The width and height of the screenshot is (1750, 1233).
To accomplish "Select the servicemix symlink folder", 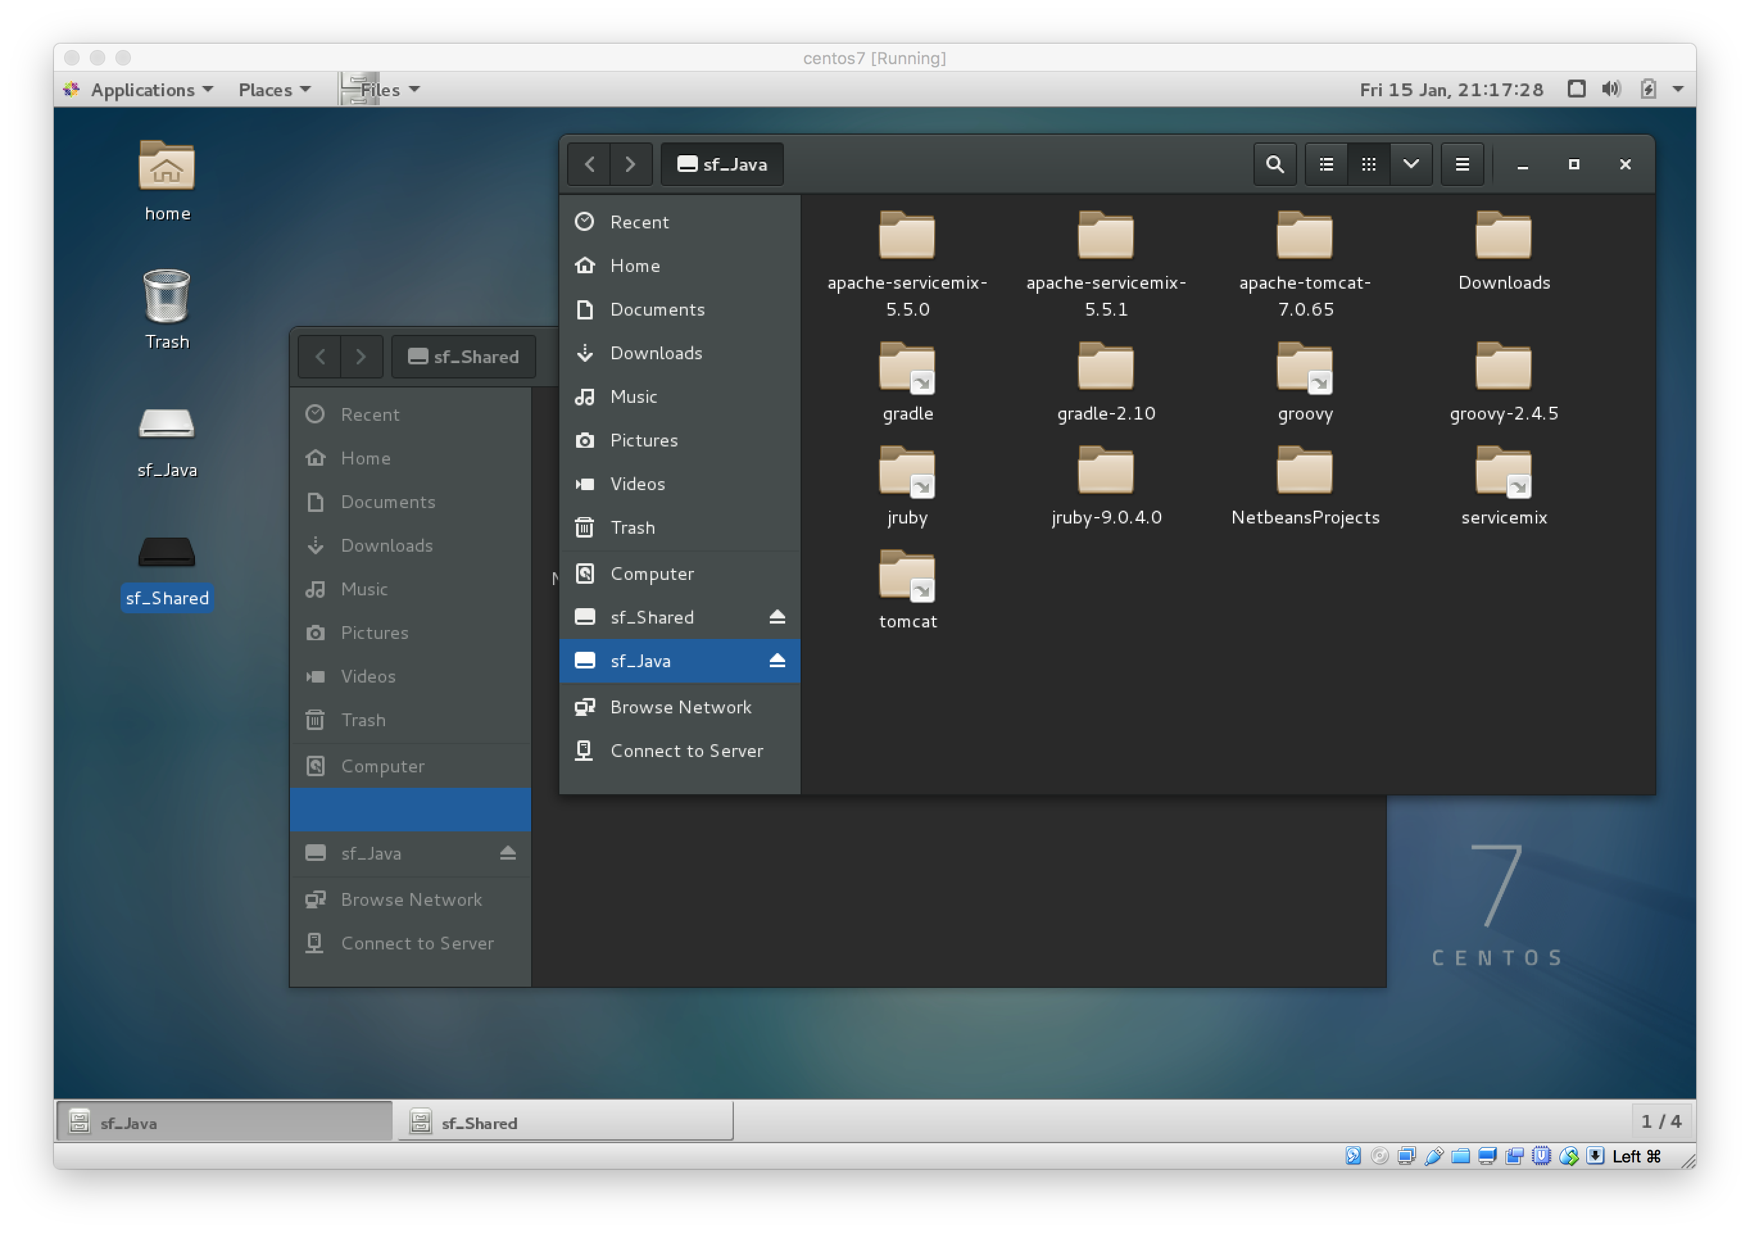I will point(1503,486).
